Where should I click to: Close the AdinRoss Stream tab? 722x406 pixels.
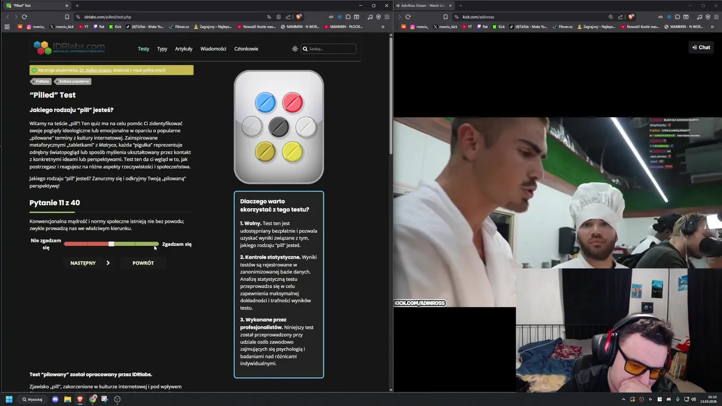click(450, 6)
